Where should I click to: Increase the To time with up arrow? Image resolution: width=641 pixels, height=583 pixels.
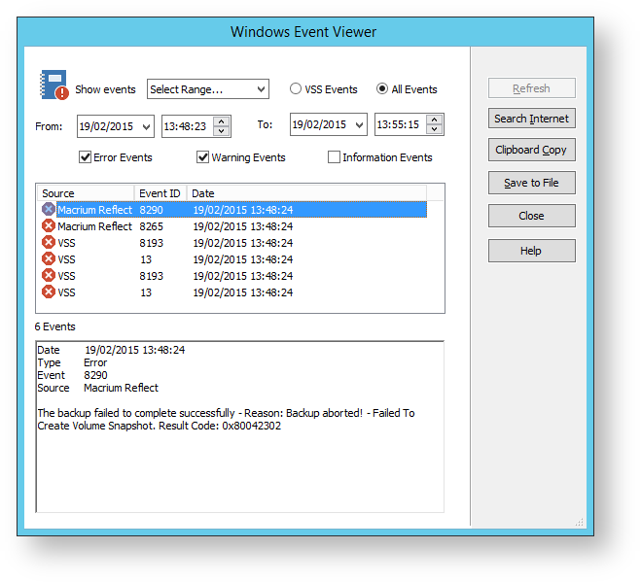pos(434,120)
